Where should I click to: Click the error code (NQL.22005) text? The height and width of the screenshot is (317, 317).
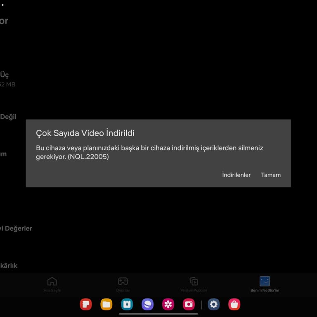[88, 157]
